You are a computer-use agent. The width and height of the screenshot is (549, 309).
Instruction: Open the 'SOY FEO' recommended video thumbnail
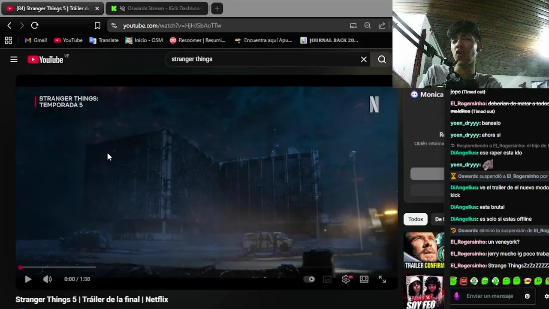[x=424, y=292]
